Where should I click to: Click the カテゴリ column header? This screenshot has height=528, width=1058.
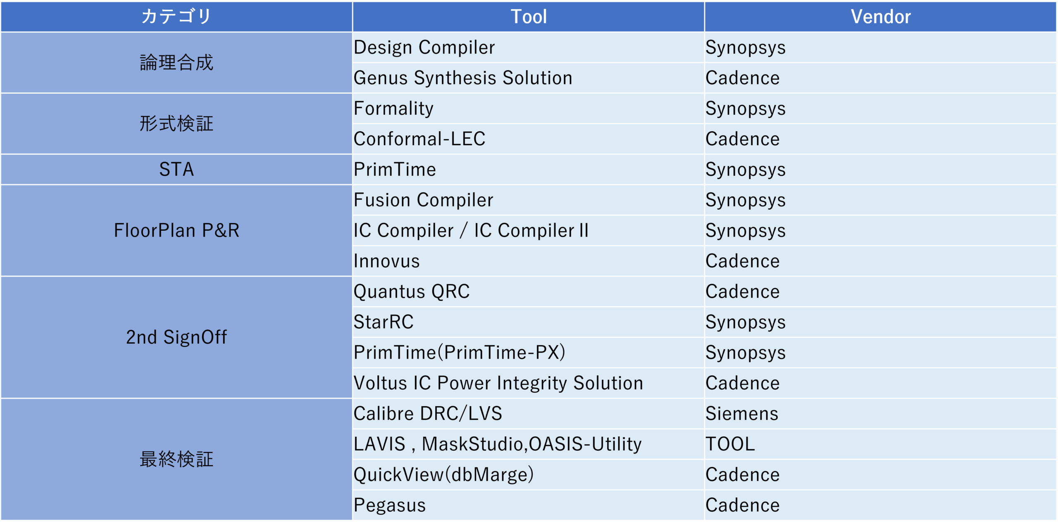click(x=176, y=17)
